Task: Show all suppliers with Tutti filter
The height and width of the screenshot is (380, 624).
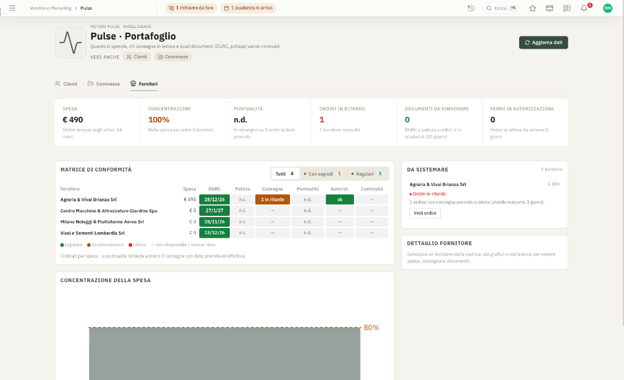Action: coord(285,173)
